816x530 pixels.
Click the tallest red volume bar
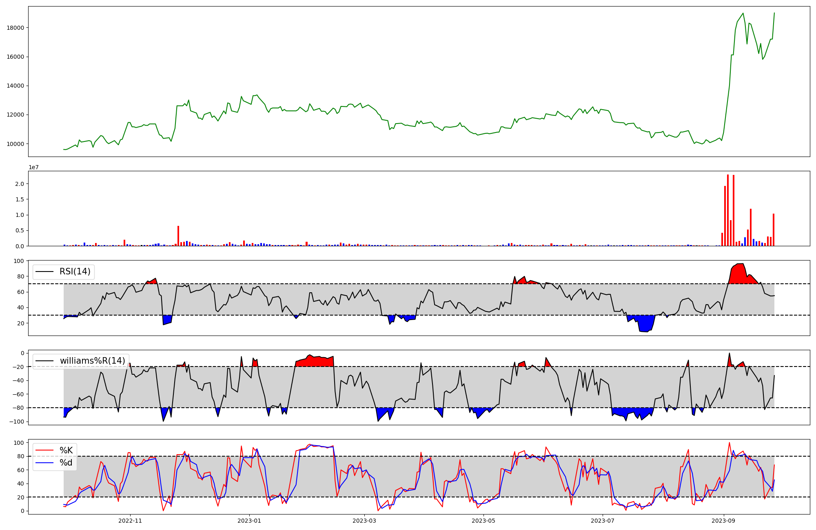pos(728,210)
